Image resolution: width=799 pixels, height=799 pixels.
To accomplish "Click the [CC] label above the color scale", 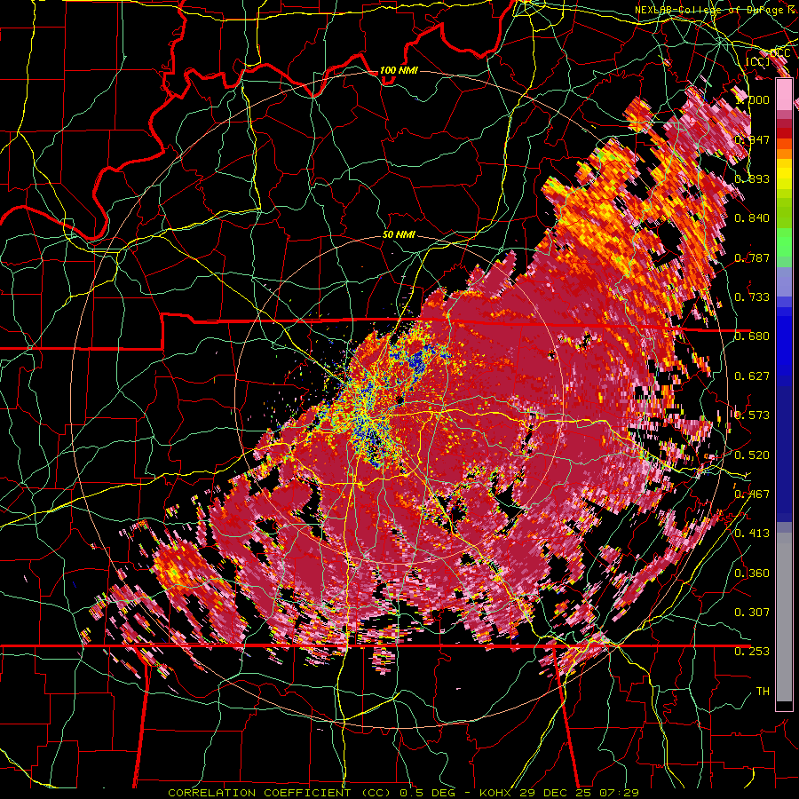I will [x=758, y=61].
